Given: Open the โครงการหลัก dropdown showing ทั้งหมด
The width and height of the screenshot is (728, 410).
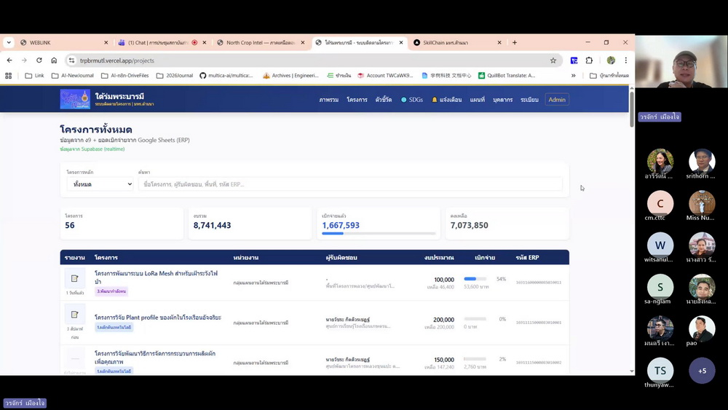Looking at the screenshot, I should click(x=100, y=184).
